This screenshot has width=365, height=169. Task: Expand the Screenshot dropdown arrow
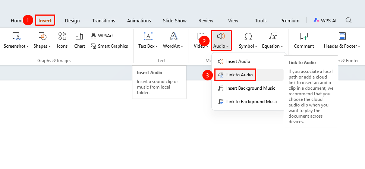[x=28, y=46]
